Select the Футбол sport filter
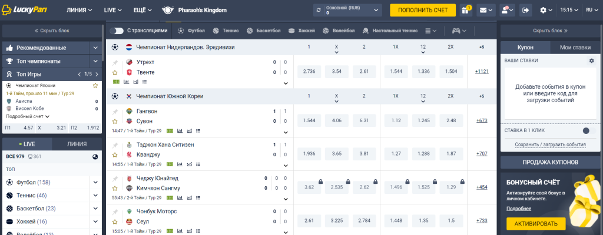This screenshot has width=603, height=235. tap(191, 31)
